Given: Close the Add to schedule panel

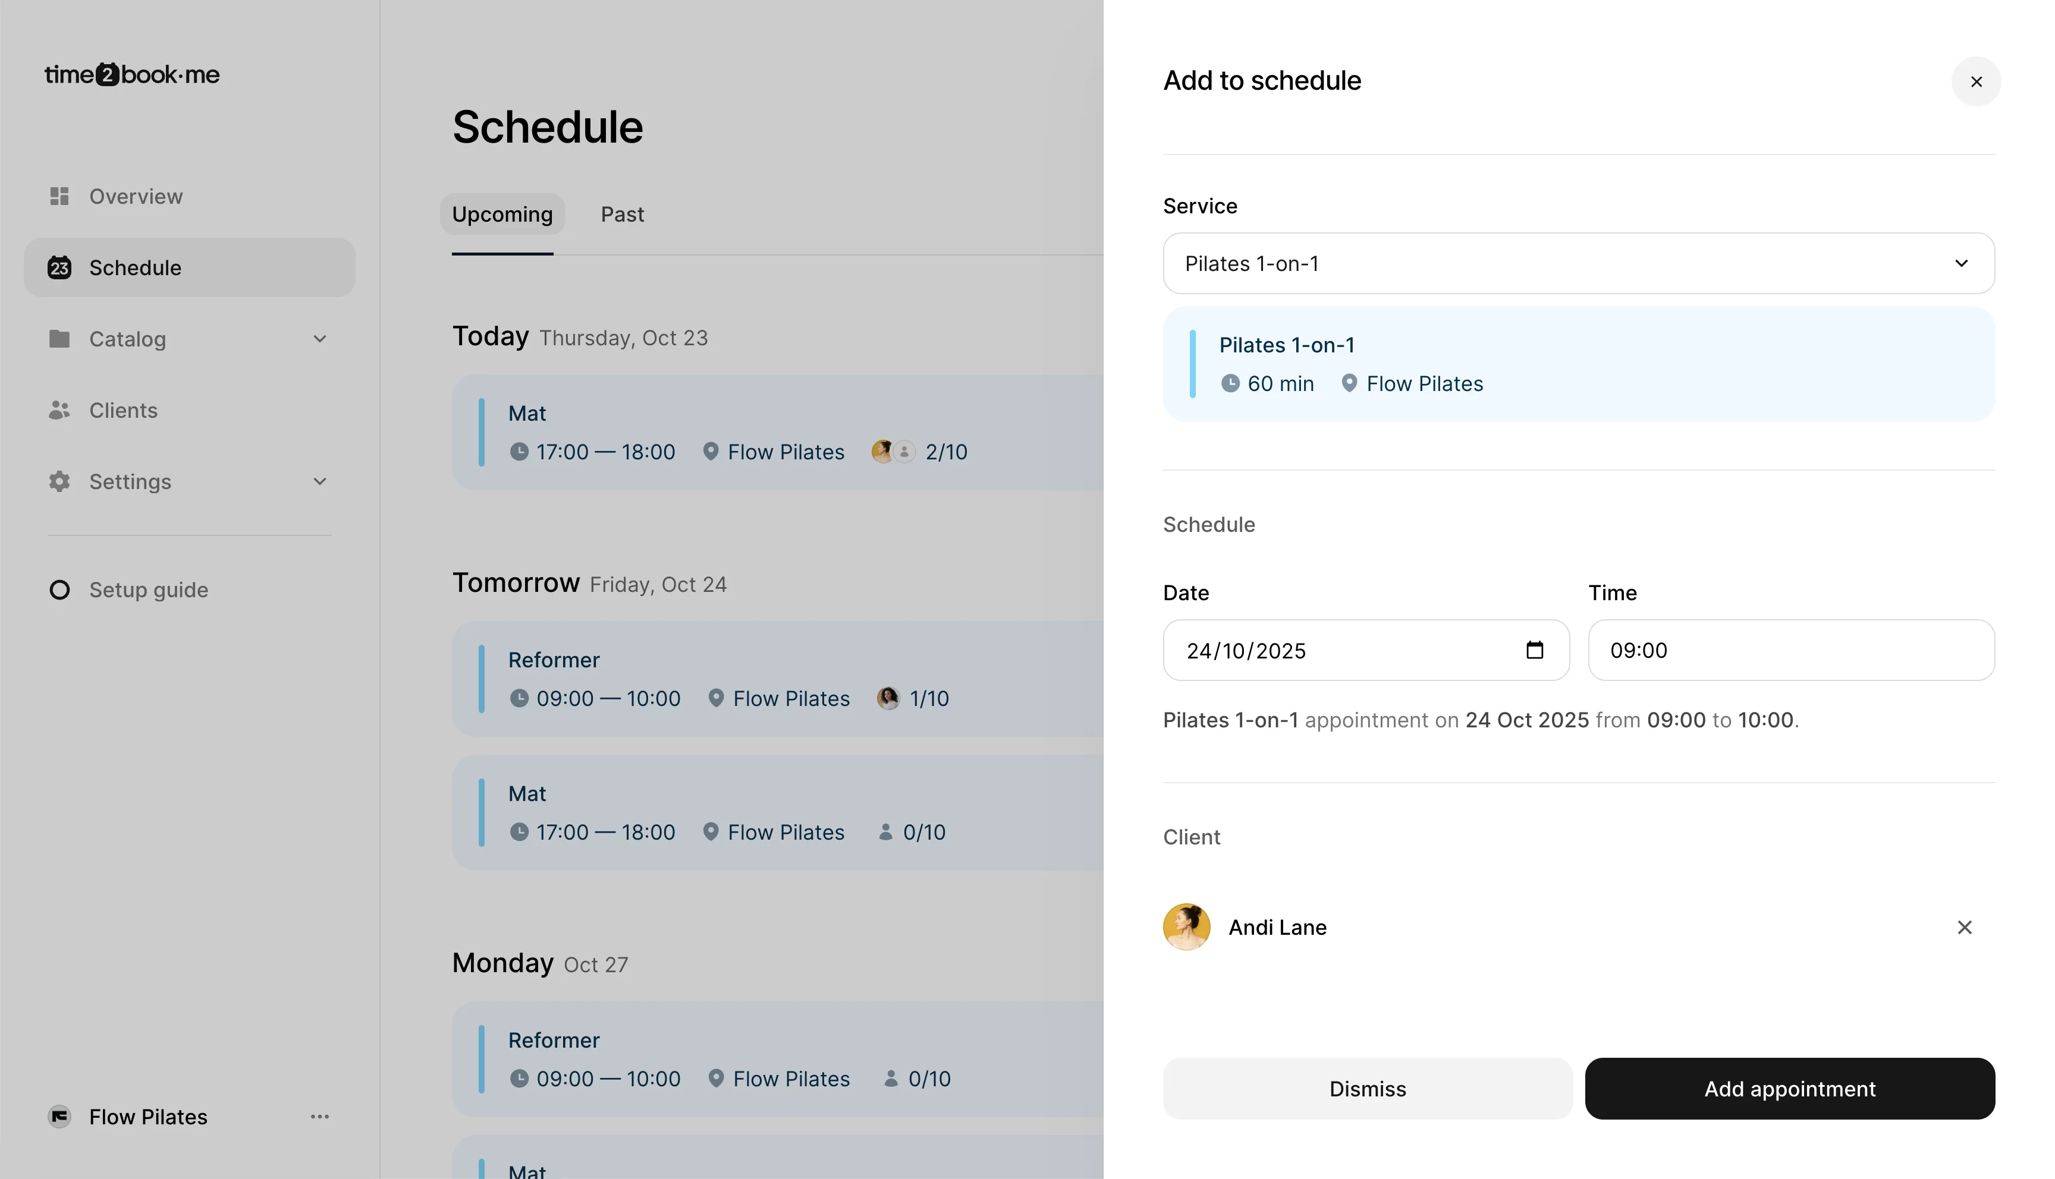Looking at the screenshot, I should click(x=1976, y=82).
